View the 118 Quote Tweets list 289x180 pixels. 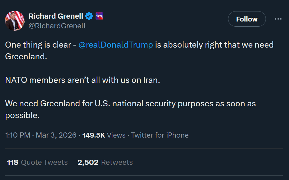pos(37,162)
